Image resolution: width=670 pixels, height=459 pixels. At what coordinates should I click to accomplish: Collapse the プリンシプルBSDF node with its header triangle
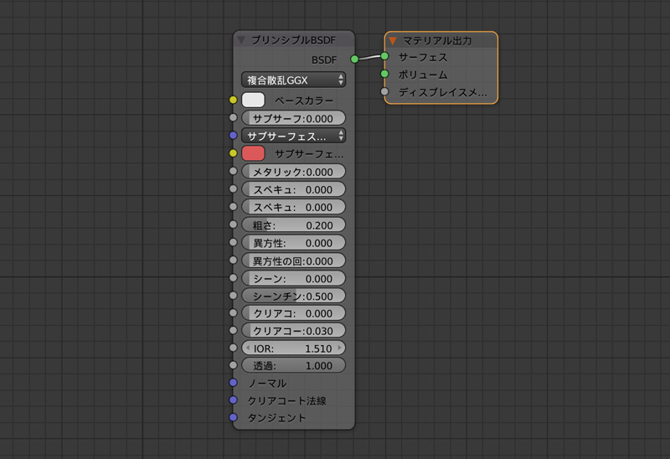(242, 39)
